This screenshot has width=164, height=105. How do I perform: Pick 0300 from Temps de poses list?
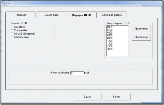(x=110, y=33)
